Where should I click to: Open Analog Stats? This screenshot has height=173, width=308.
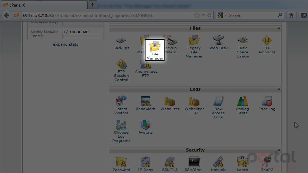(243, 105)
